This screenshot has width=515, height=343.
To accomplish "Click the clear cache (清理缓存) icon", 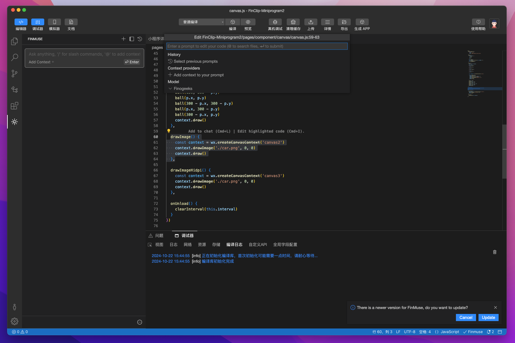I will tap(293, 22).
